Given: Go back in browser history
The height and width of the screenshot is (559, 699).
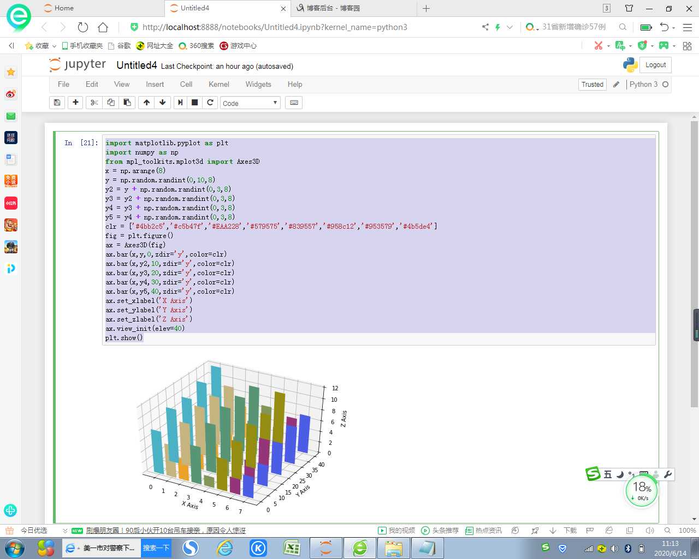Looking at the screenshot, I should point(45,27).
